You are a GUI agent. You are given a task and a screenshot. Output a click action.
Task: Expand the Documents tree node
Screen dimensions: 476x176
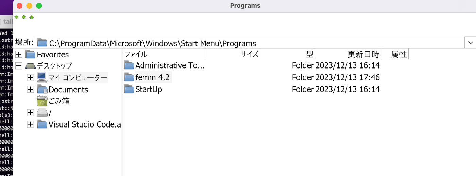[x=31, y=90]
